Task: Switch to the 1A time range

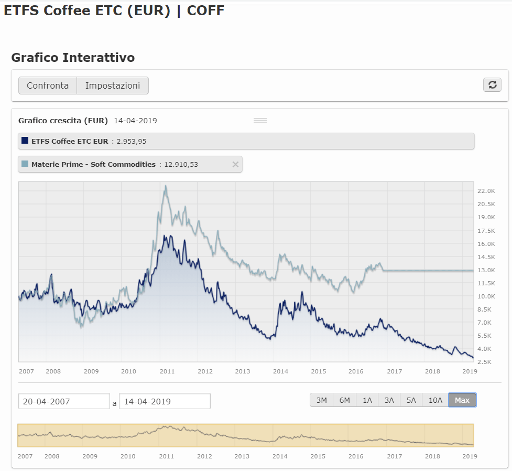Action: (x=367, y=400)
